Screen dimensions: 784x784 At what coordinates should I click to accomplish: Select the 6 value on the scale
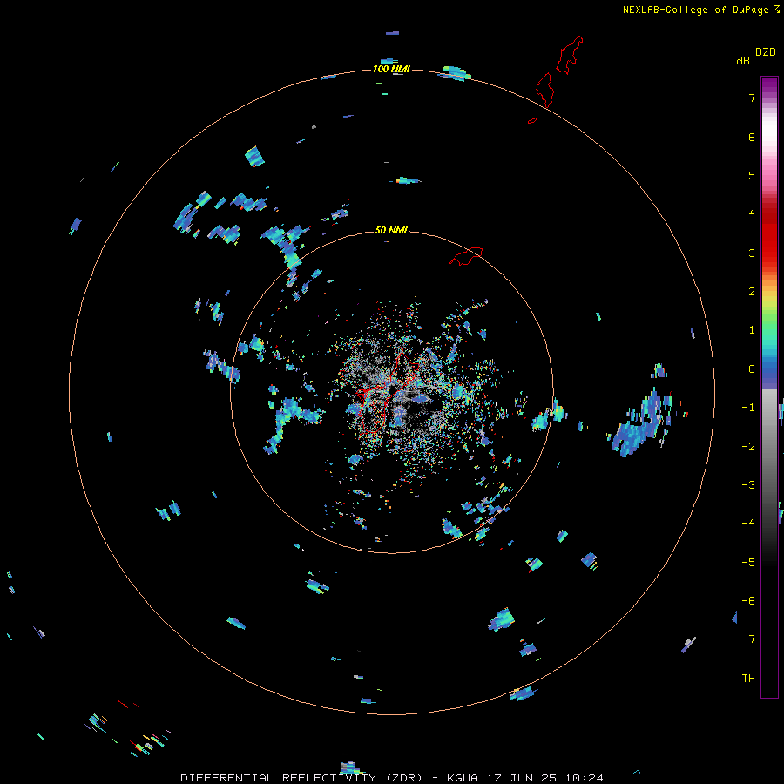coord(752,137)
